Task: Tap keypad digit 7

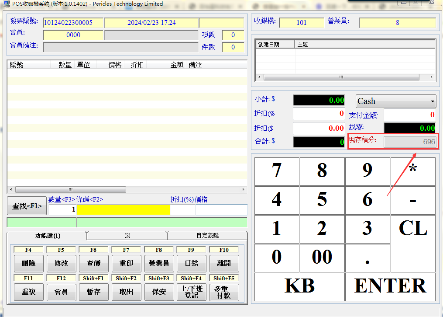Action: click(277, 171)
